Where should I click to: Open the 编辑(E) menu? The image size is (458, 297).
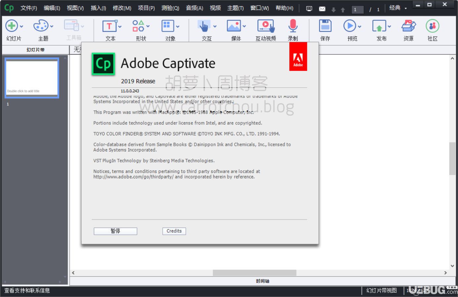pos(52,8)
